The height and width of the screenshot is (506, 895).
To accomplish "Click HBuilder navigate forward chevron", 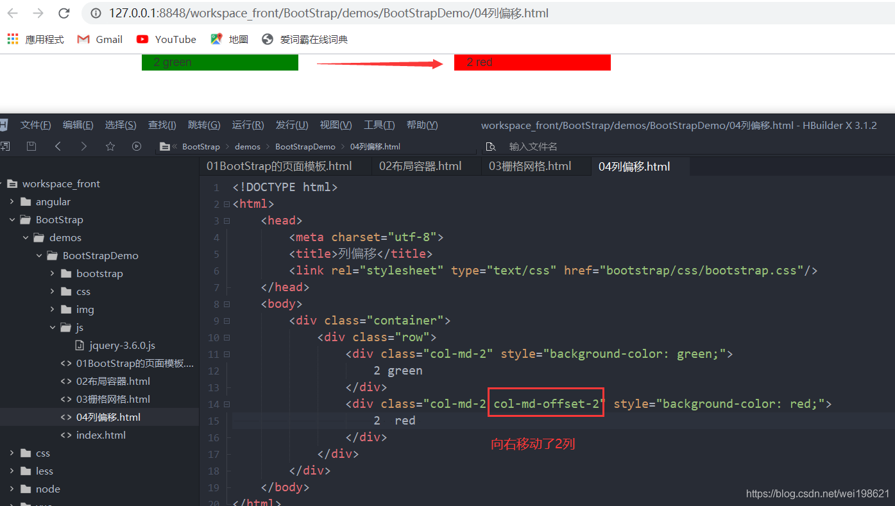I will (84, 146).
